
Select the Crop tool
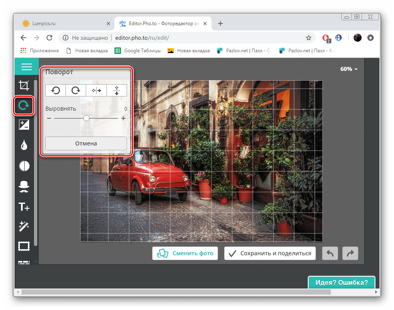(x=24, y=86)
